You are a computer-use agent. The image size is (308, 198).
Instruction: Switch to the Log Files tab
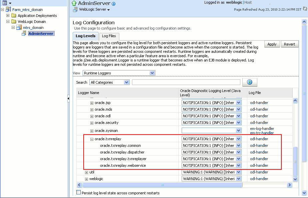[x=109, y=36]
